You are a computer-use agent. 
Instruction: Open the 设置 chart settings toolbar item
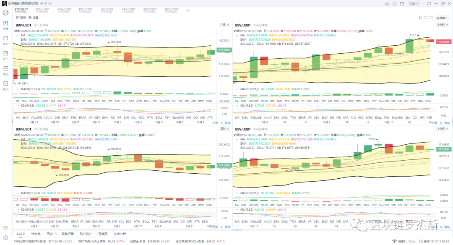[x=33, y=18]
